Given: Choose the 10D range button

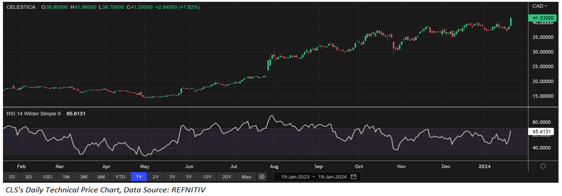Looking at the screenshot, I should 47,177.
